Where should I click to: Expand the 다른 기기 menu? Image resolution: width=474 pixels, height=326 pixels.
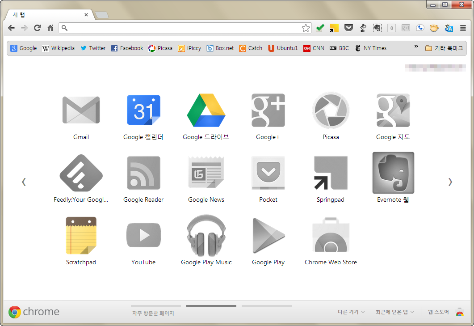[351, 312]
